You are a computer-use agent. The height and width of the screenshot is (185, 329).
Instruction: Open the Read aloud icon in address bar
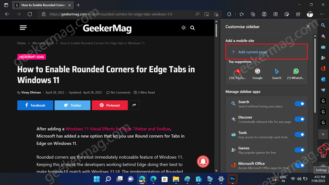point(197,14)
